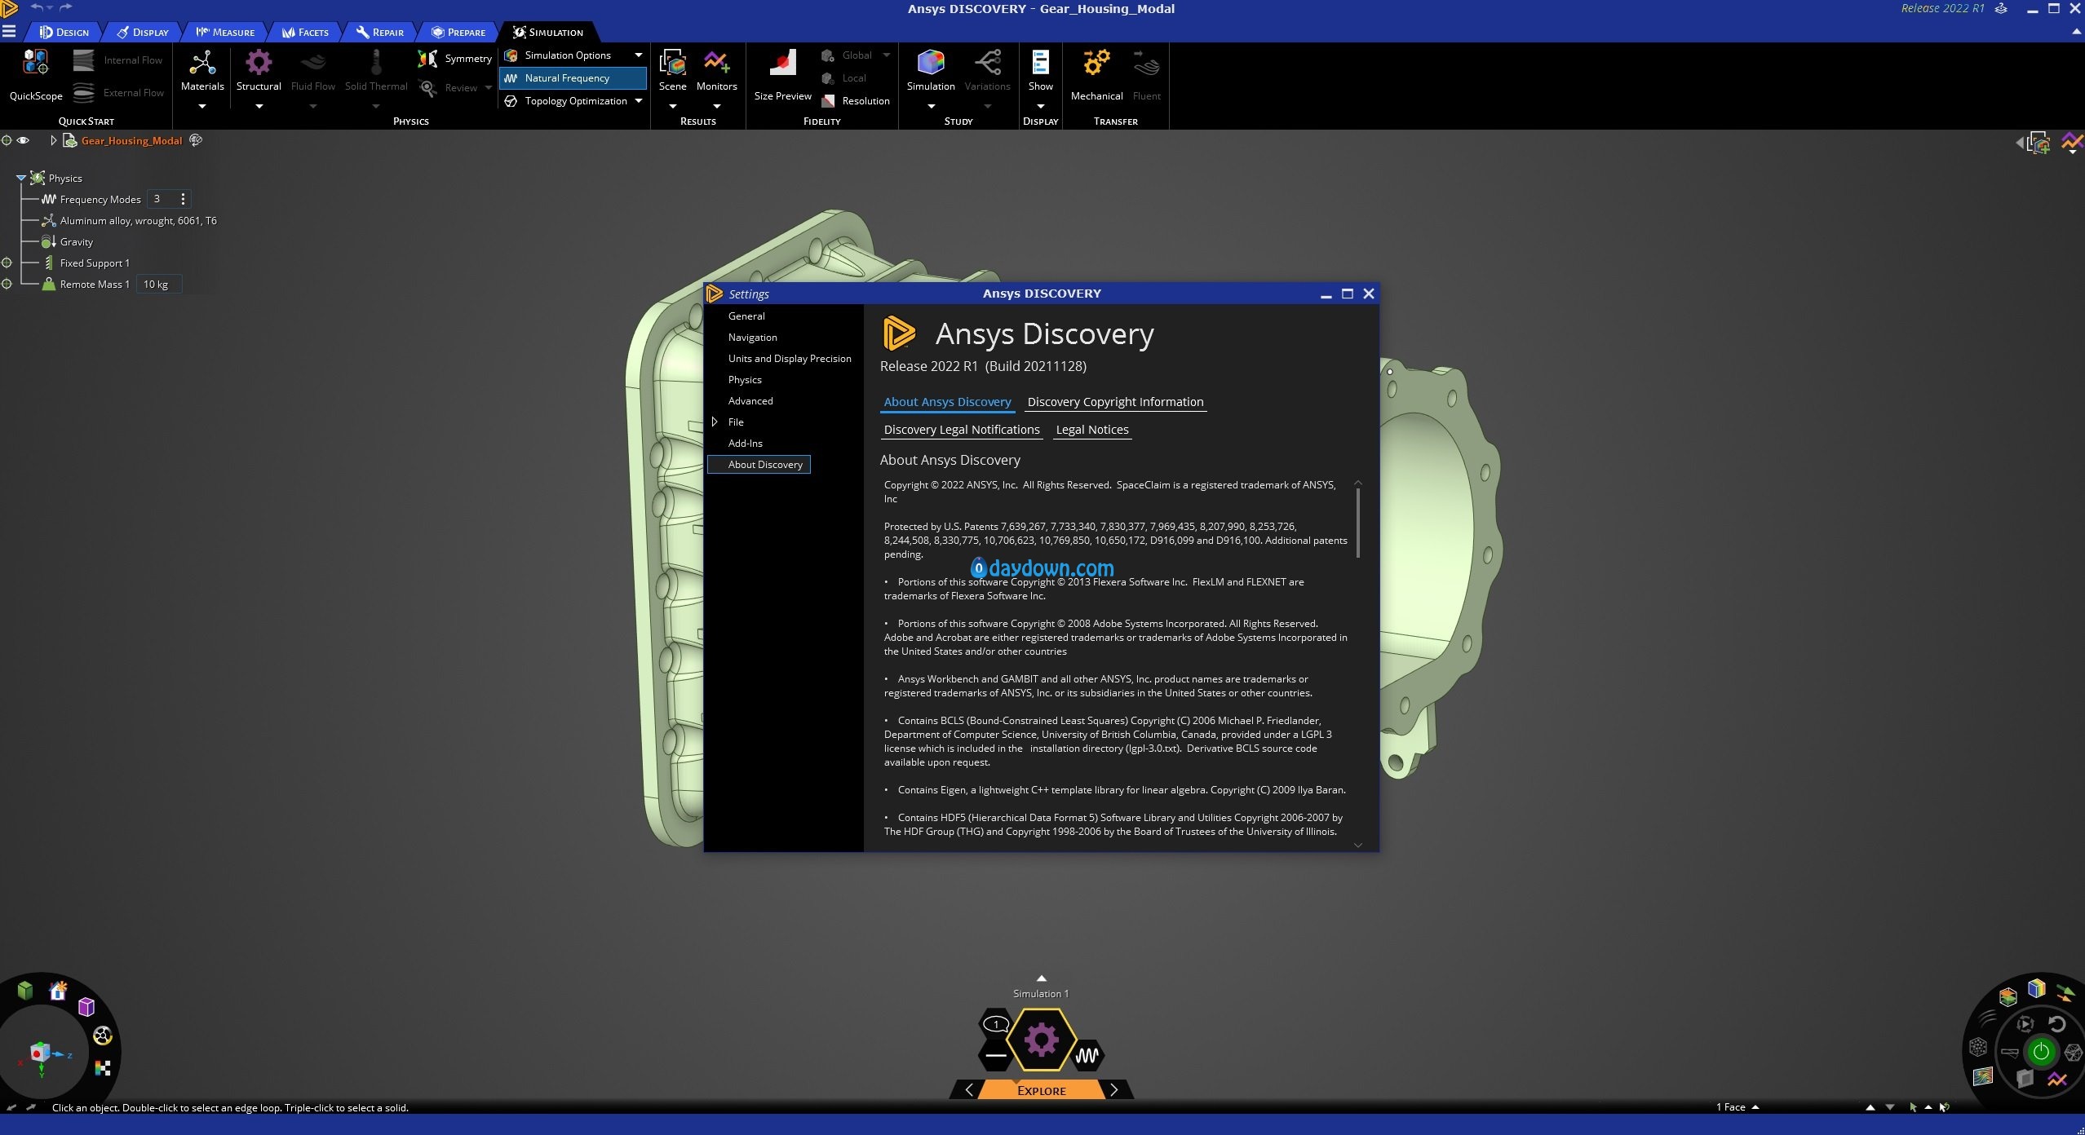Open the Discovery Copyright Information tab
This screenshot has width=2085, height=1135.
point(1115,402)
